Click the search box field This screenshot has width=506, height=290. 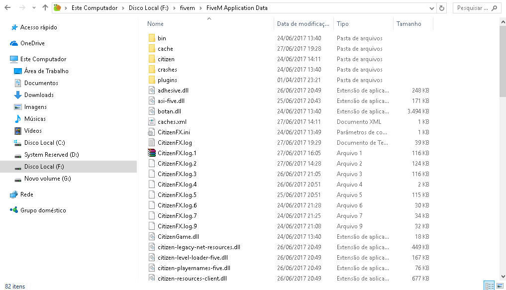click(x=477, y=8)
